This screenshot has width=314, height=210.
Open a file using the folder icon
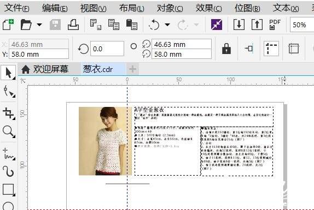[x=26, y=25]
